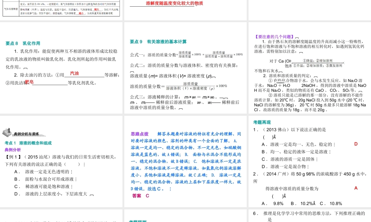Select option A 溶液一定是均一、无色、稳定的
Image resolution: width=371 pixels, height=222 pixels.
point(299,144)
